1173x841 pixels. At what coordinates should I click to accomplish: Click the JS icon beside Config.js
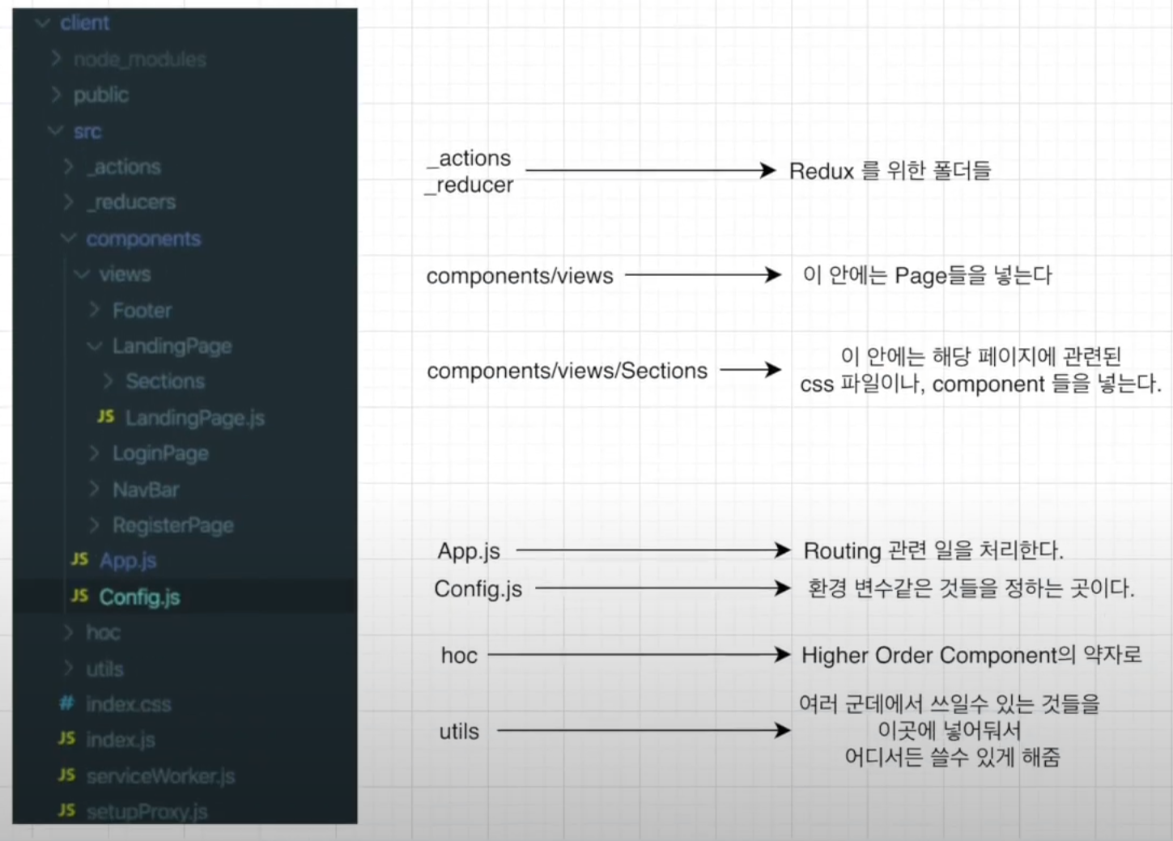point(80,596)
